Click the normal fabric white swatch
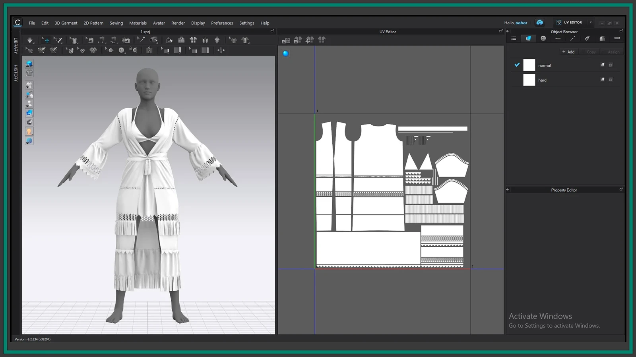636x357 pixels. [529, 65]
